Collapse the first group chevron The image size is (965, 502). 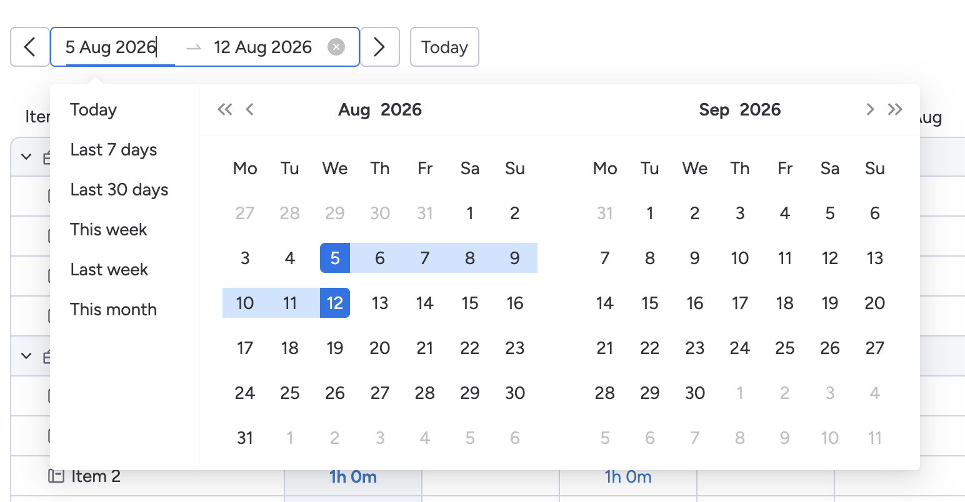click(x=26, y=157)
